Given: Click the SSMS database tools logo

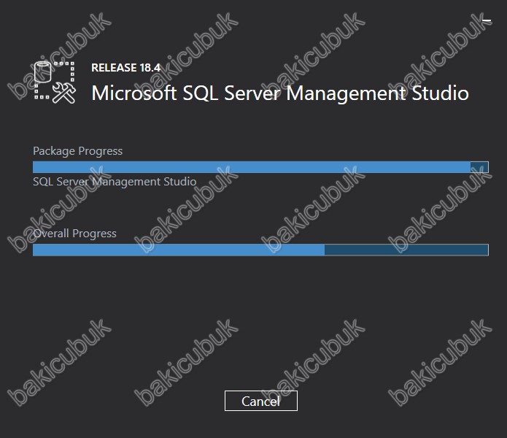Looking at the screenshot, I should (55, 82).
